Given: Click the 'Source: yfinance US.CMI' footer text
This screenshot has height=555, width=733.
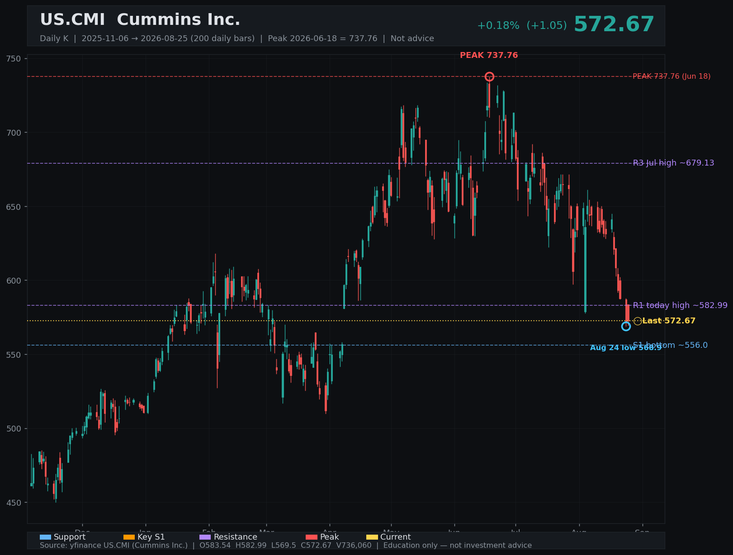Looking at the screenshot, I should [286, 546].
